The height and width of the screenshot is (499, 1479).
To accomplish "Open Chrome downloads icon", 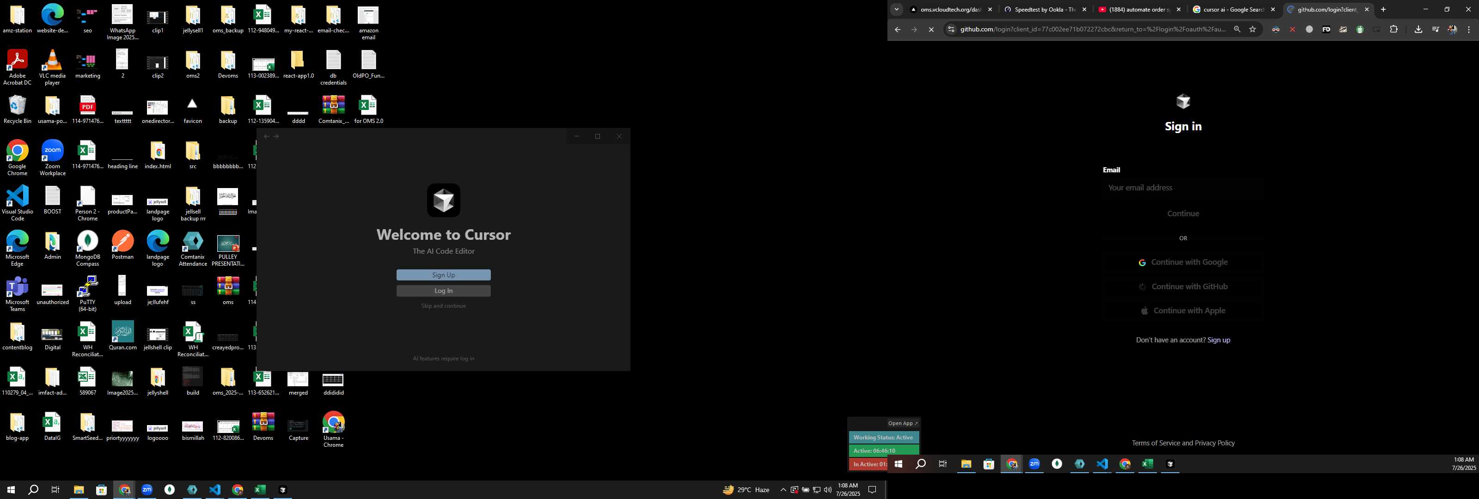I will (1418, 29).
